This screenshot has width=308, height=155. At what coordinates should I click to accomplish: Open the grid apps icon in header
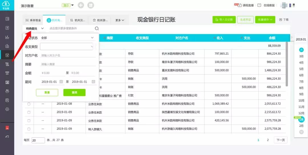pos(90,5)
